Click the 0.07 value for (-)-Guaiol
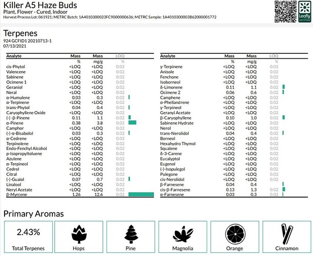 76,179
